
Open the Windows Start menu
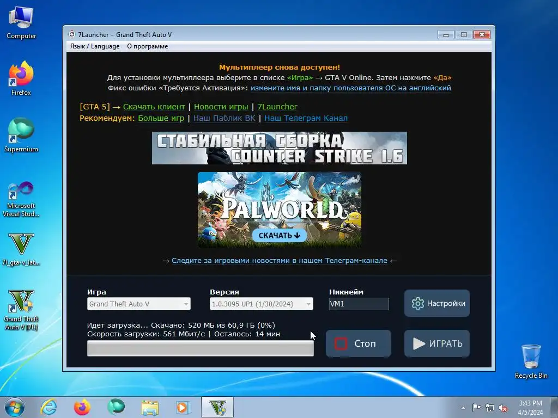pos(15,407)
